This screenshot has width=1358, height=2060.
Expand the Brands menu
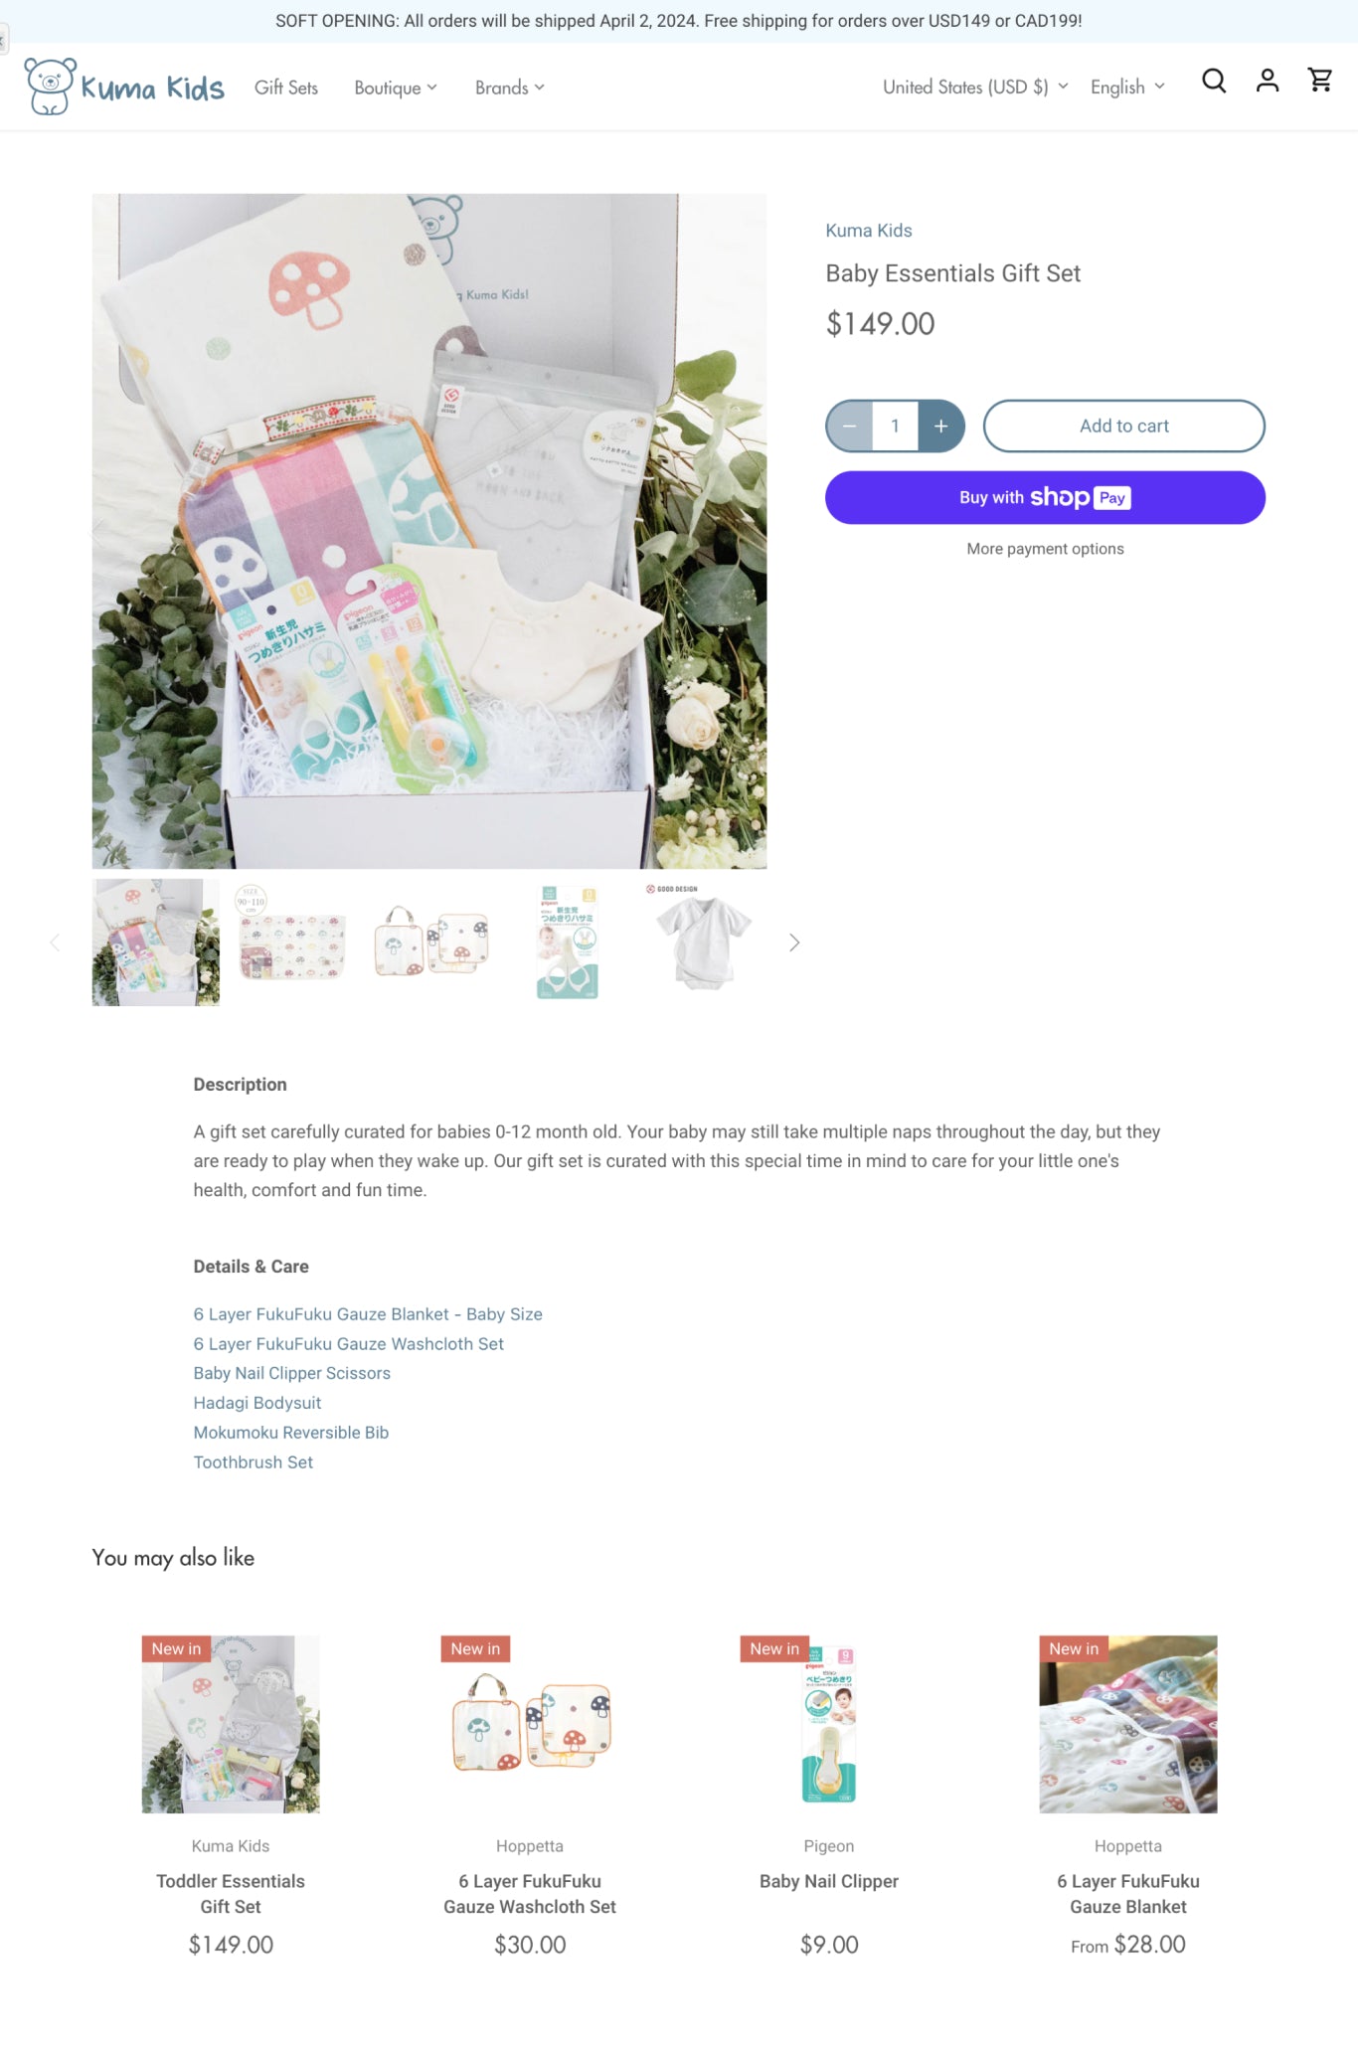point(510,87)
